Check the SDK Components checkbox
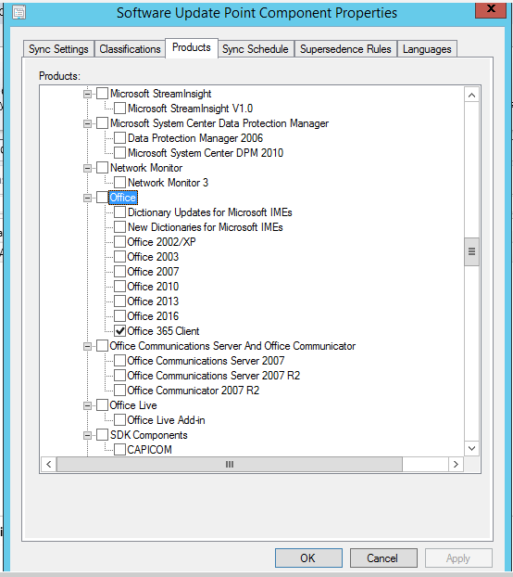Image resolution: width=513 pixels, height=577 pixels. pyautogui.click(x=103, y=435)
